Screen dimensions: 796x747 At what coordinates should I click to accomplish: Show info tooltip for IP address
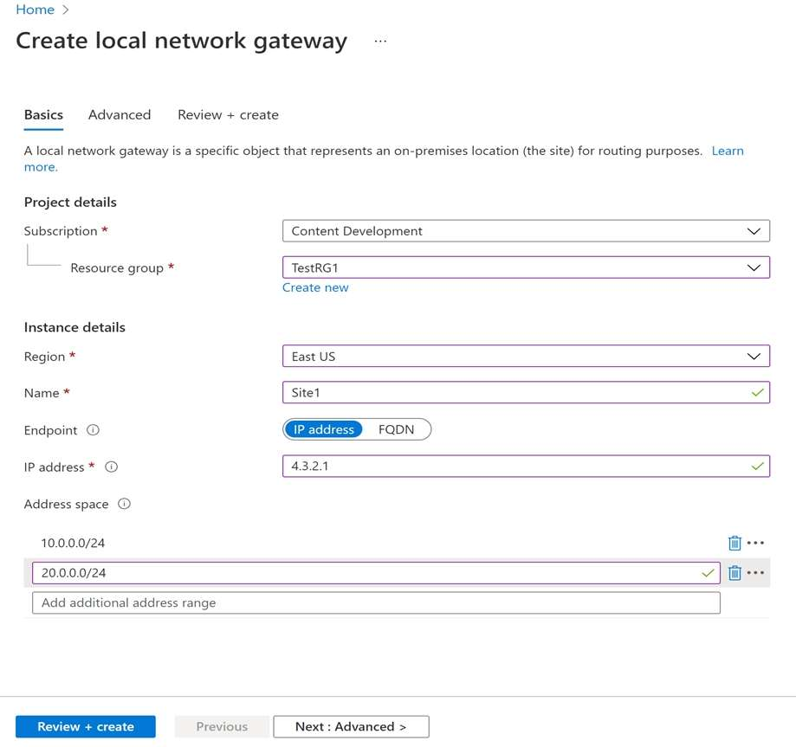pyautogui.click(x=111, y=467)
